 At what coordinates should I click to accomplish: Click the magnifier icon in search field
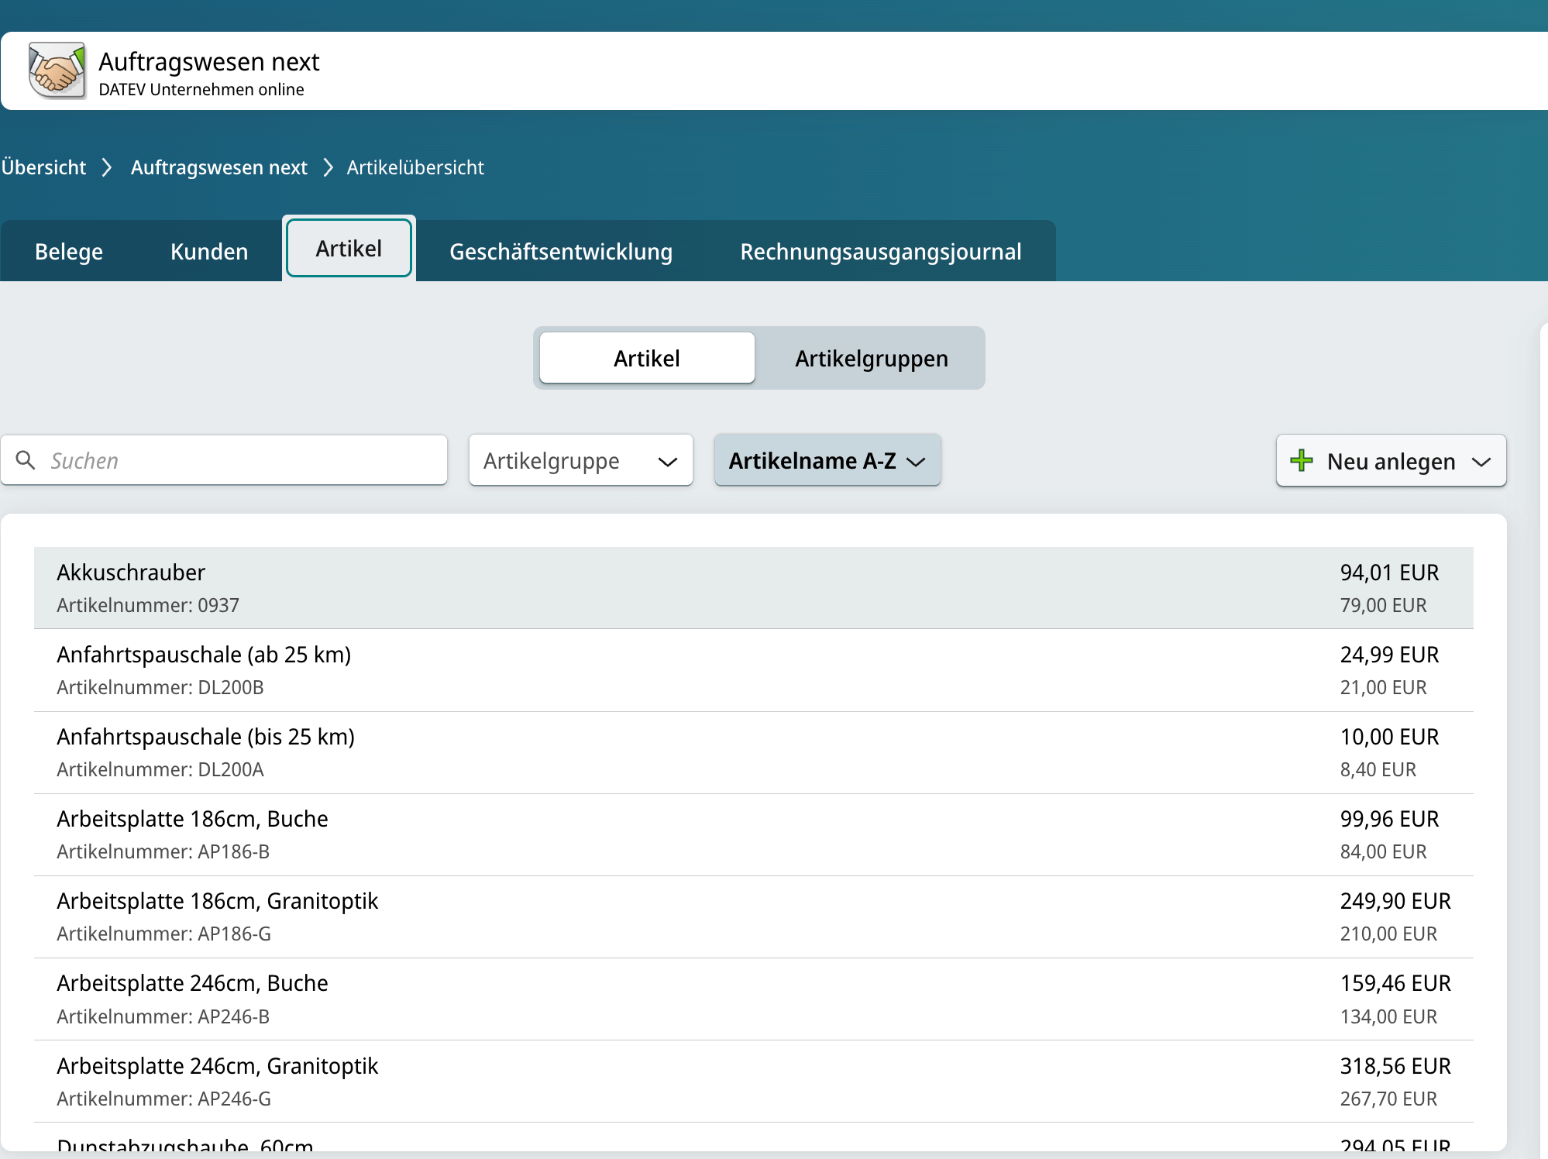26,460
